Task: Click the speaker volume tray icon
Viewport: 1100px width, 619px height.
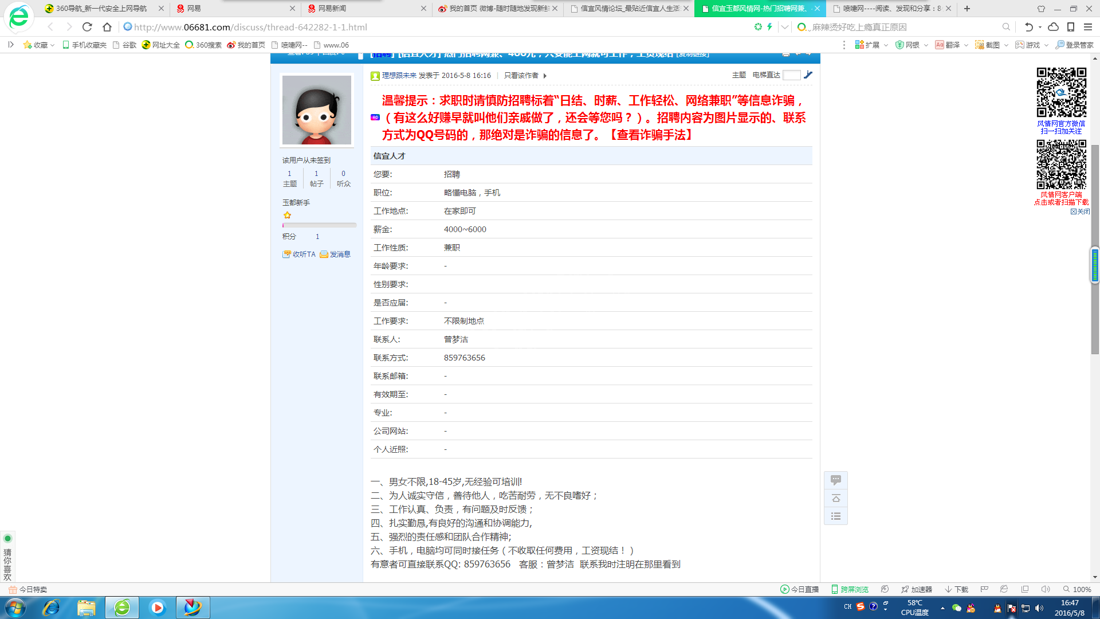Action: [1039, 608]
